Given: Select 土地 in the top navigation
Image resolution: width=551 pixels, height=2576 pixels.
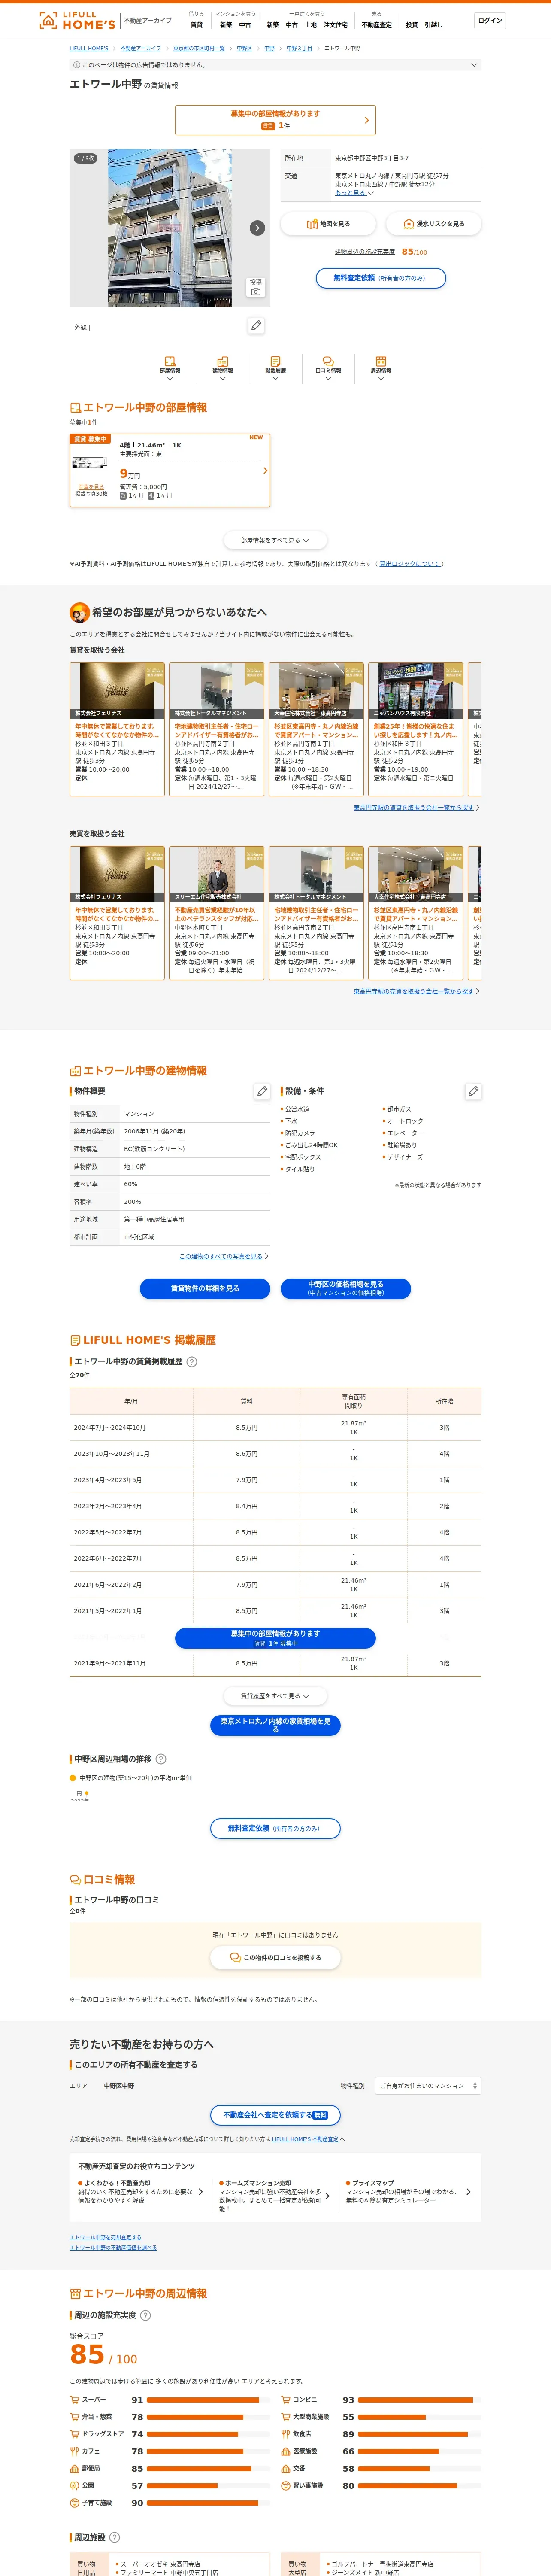Looking at the screenshot, I should (x=311, y=25).
